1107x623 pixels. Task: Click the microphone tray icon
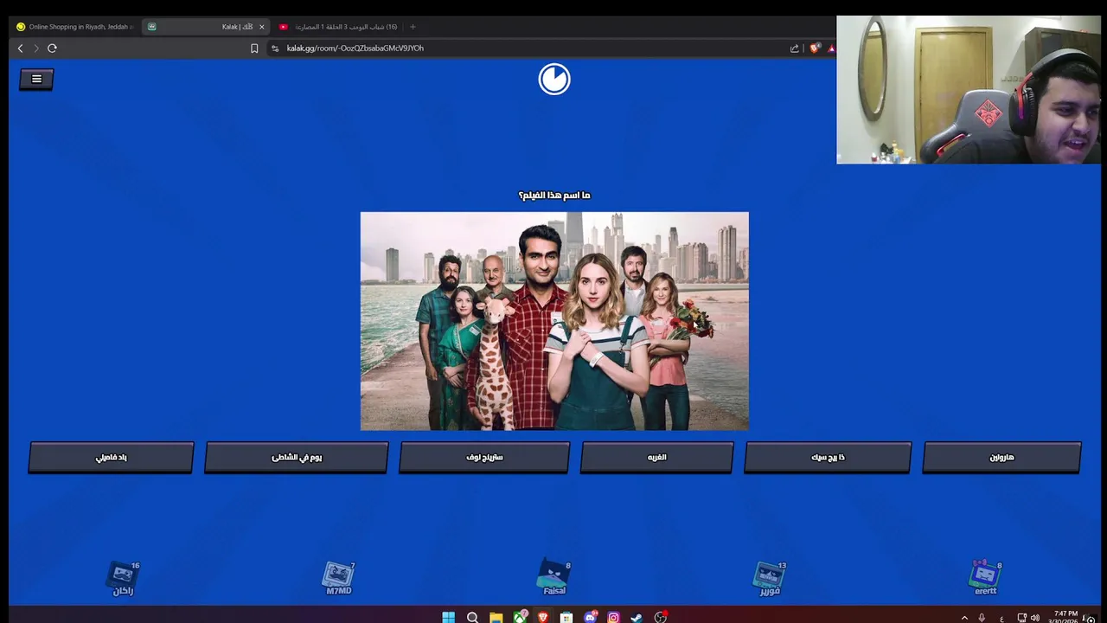[x=982, y=618]
